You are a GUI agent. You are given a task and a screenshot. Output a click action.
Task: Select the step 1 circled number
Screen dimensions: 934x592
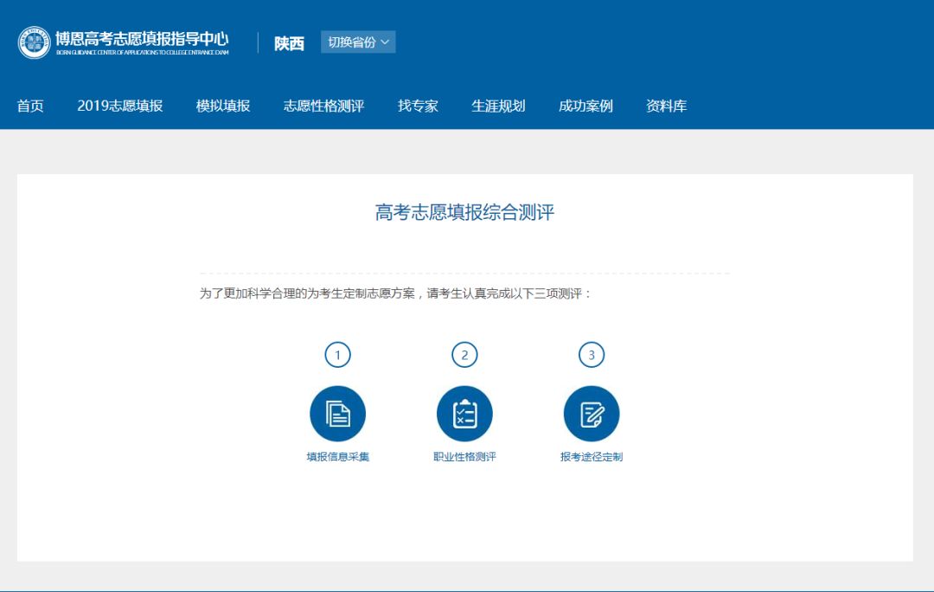point(338,355)
